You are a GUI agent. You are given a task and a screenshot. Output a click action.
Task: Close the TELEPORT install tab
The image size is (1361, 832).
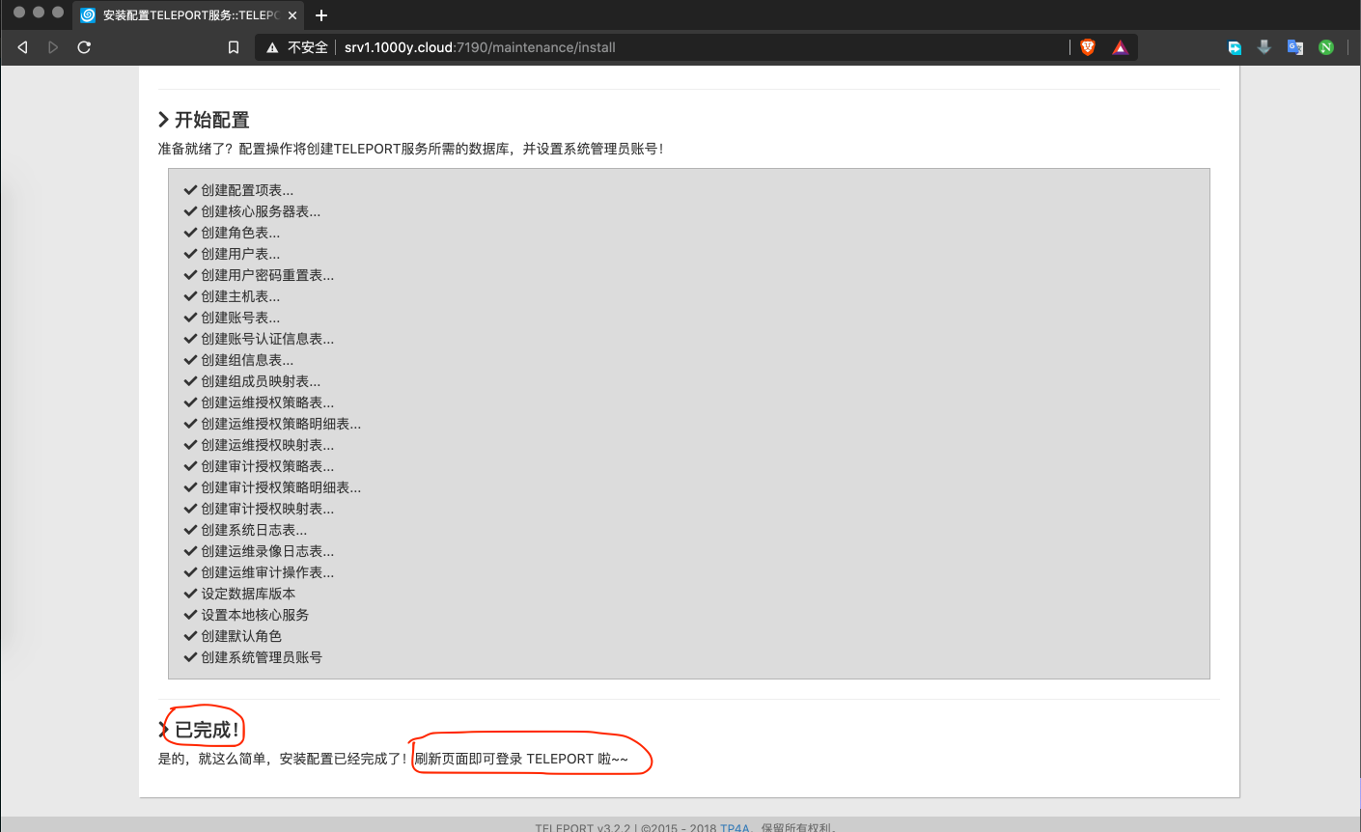[292, 15]
